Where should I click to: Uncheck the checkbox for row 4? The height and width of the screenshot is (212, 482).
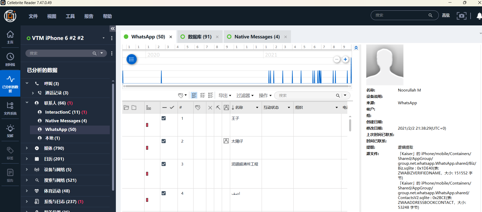click(164, 193)
